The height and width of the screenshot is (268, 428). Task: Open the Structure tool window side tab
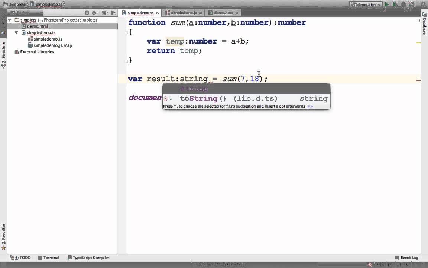pyautogui.click(x=3, y=55)
